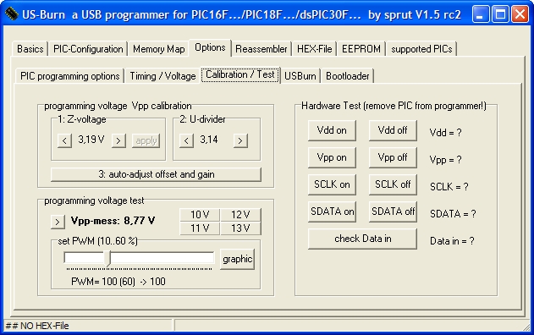Viewport: 534px width, 335px height.
Task: Open the EEPROM tab
Action: pyautogui.click(x=361, y=49)
